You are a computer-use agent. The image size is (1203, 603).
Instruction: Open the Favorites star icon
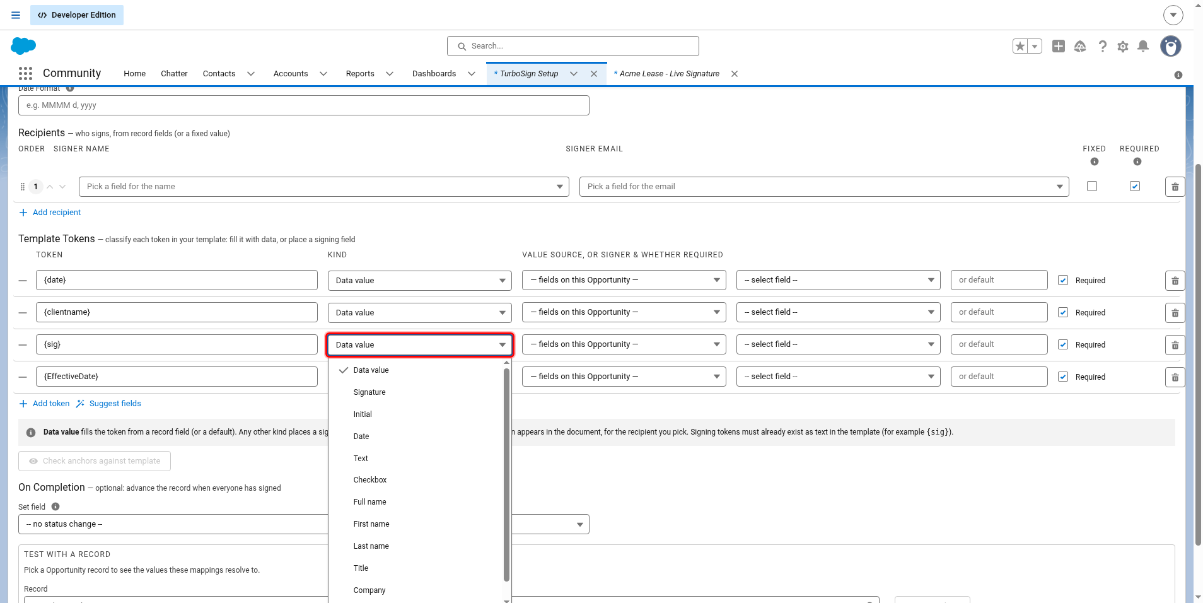(x=1020, y=46)
